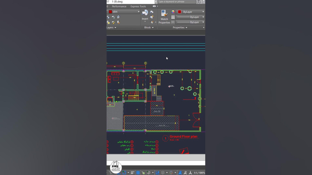The image size is (312, 175).
Task: Open the Insert button dropdown arrow
Action: coord(145,21)
